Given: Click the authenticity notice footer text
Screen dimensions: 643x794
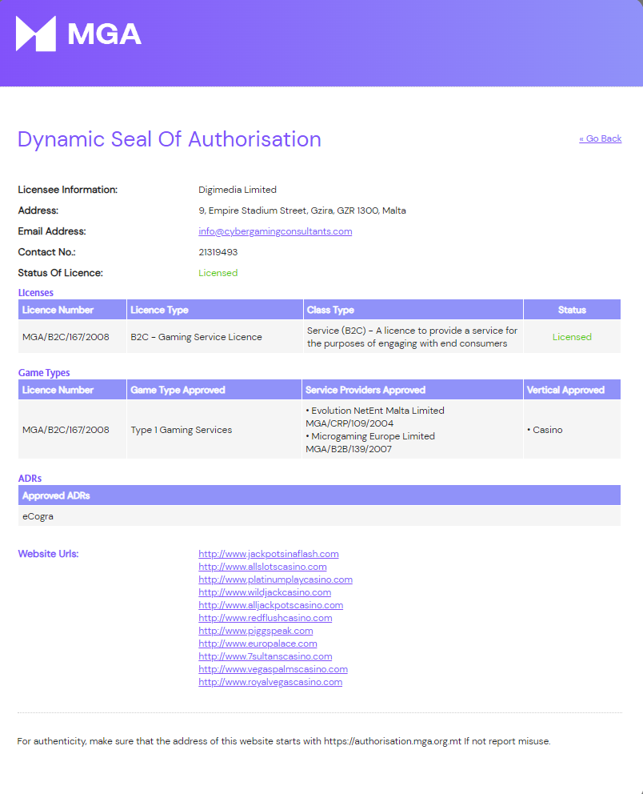Looking at the screenshot, I should pos(284,741).
